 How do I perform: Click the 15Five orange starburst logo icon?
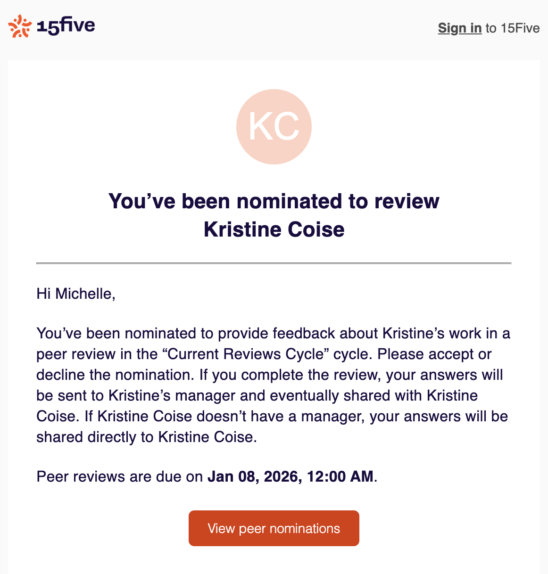[20, 26]
